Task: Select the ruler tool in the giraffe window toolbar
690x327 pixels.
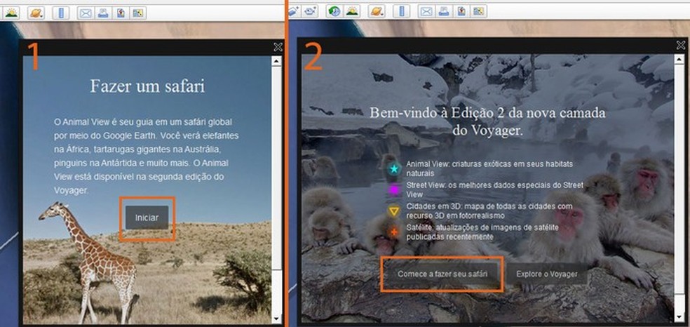Action: (x=61, y=13)
